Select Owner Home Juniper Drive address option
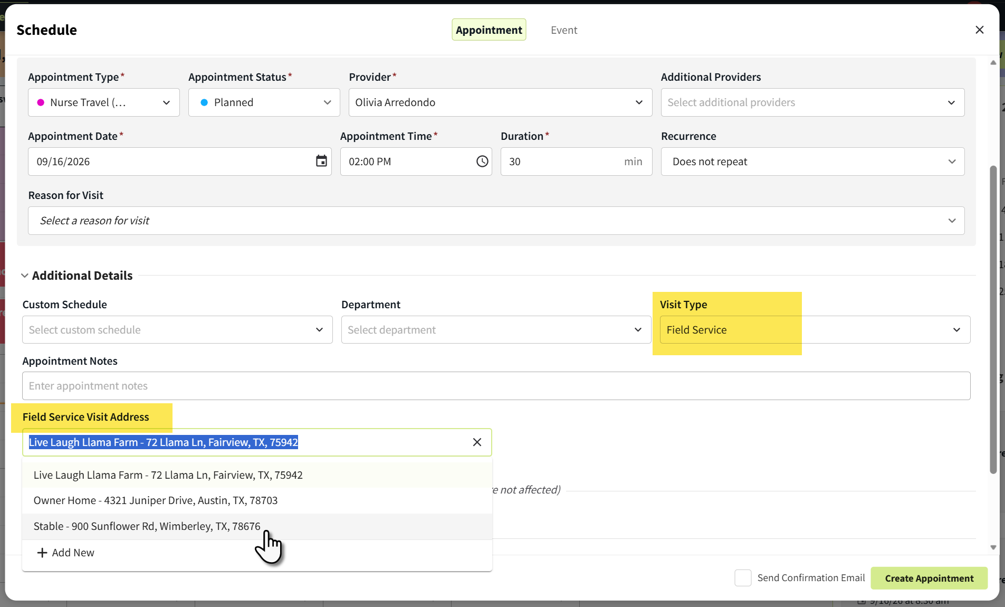1005x607 pixels. (x=257, y=500)
